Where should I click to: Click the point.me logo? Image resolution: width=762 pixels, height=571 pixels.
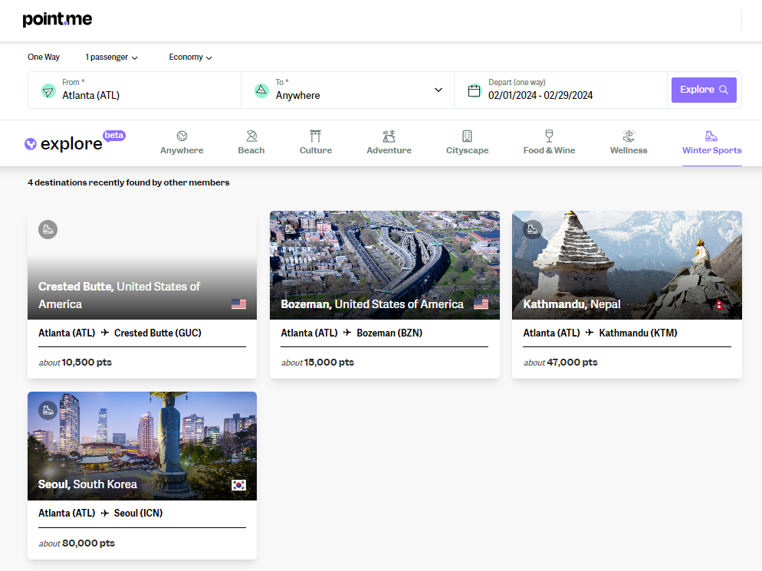[57, 18]
